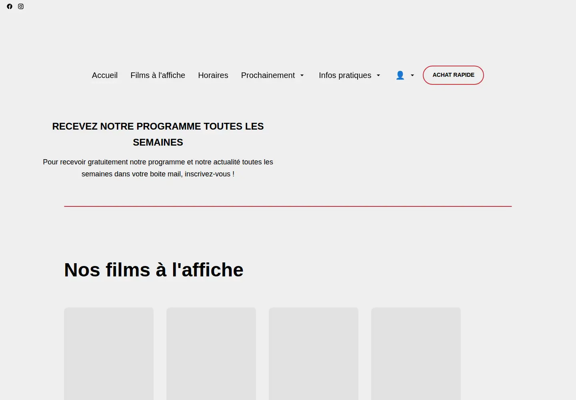Click the Pour recevoir gratuitement paragraph
576x400 pixels.
[158, 168]
